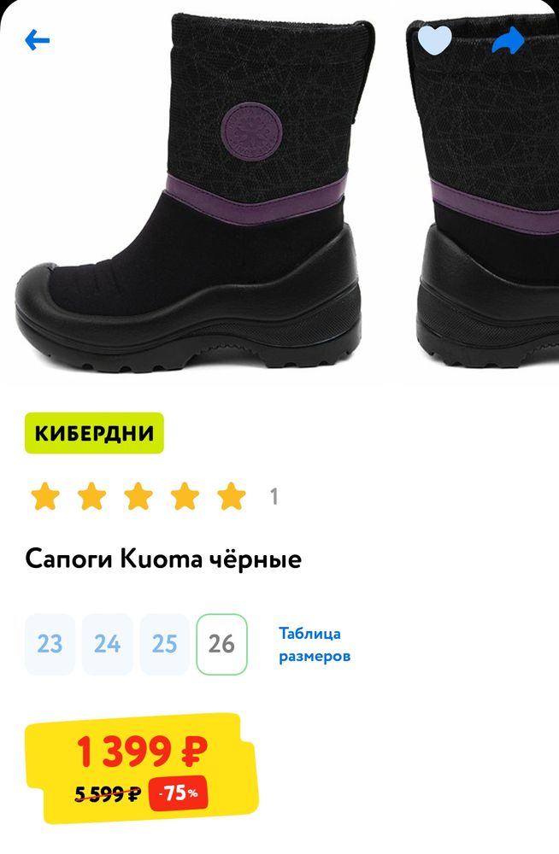Tap the Сапоги Kuoma чёрные title

pos(163,559)
